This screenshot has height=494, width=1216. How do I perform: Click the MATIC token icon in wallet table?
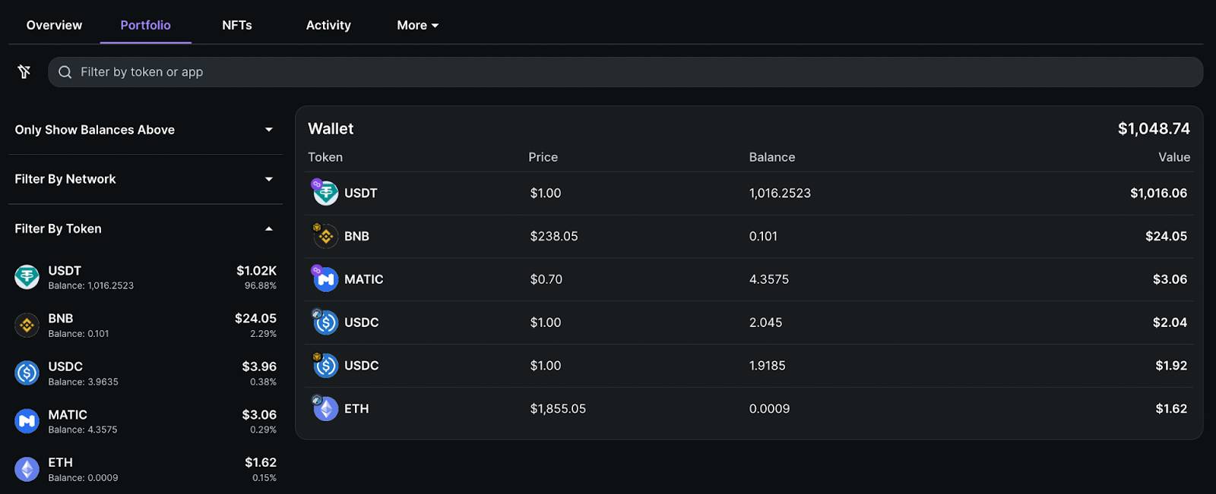click(326, 279)
